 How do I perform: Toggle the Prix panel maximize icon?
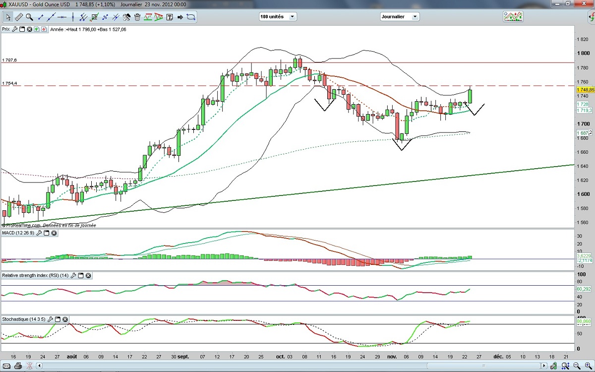[22, 29]
